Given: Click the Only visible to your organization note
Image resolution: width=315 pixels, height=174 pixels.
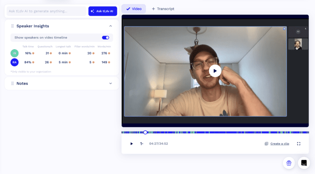Looking at the screenshot, I should [x=31, y=72].
